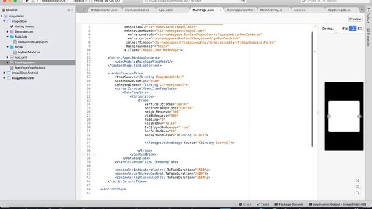Open the Toolbox side panel
This screenshot has width=372, height=209.
coord(369,16)
